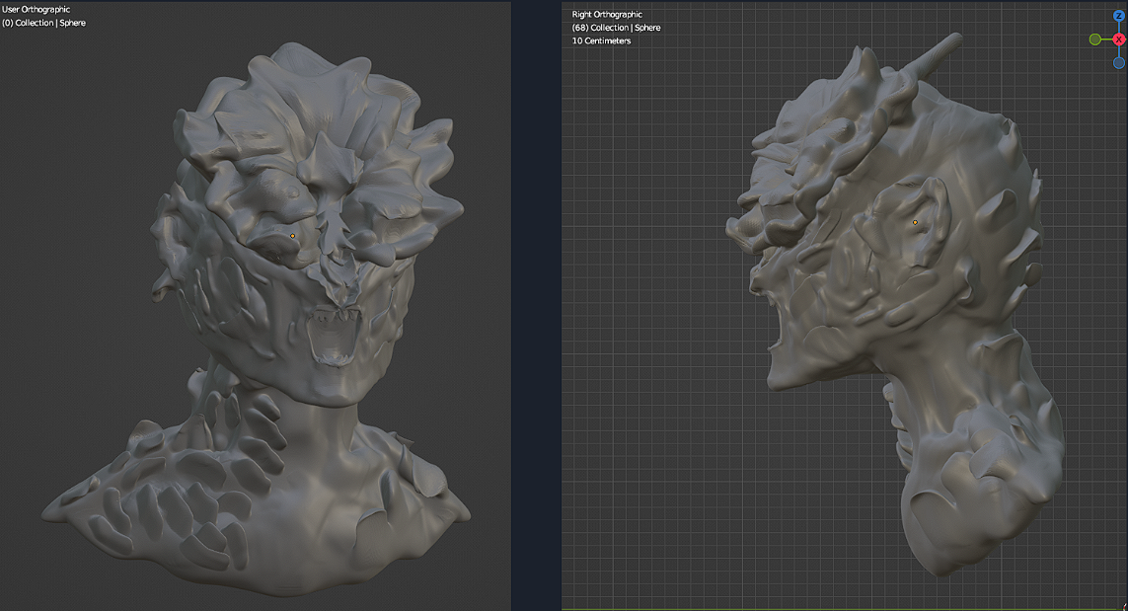Click the green negative Y gizmo circle
The width and height of the screenshot is (1128, 611).
[x=1094, y=39]
